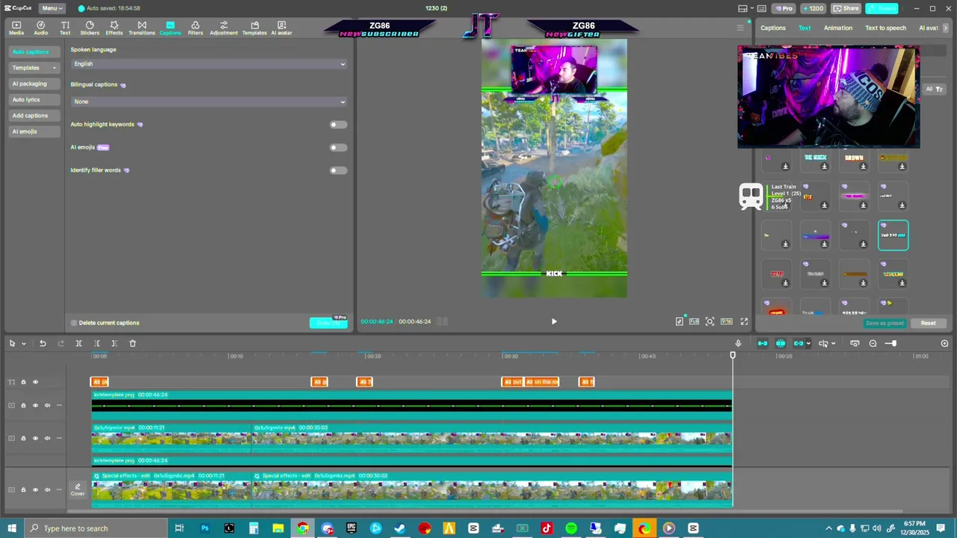
Task: Open Photoshop from the taskbar
Action: (205, 528)
